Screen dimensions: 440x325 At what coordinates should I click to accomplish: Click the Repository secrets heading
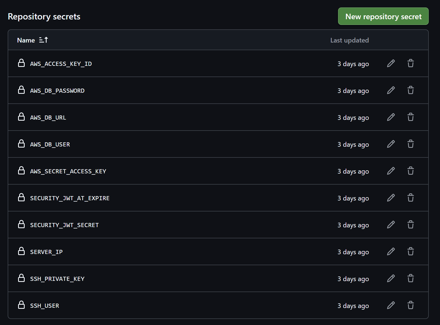pyautogui.click(x=44, y=16)
